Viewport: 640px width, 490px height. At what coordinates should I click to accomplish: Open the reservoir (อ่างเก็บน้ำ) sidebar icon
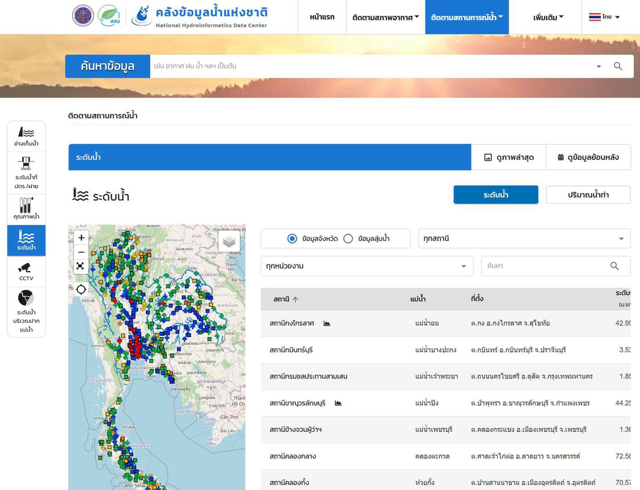pos(26,136)
